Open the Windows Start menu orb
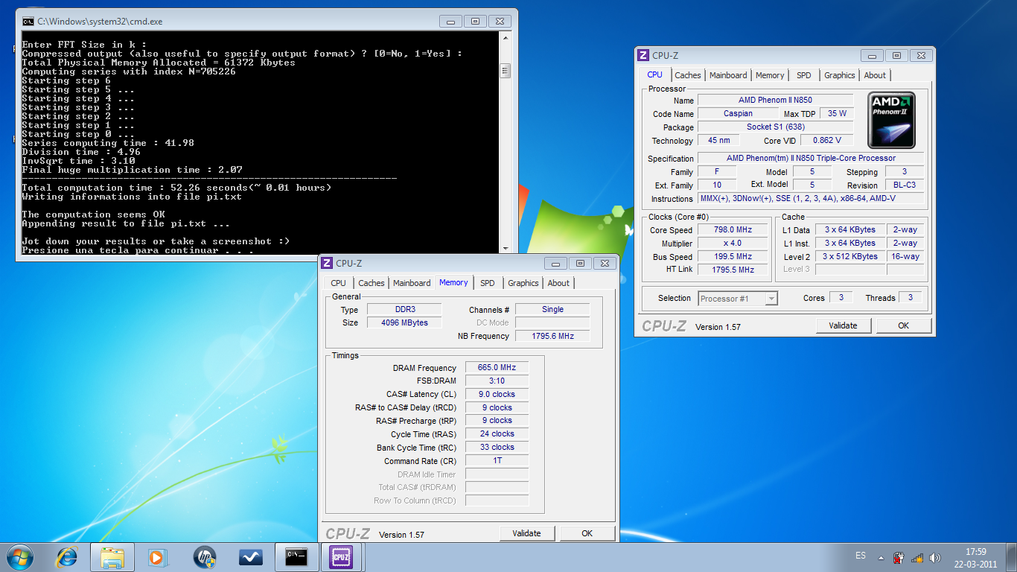The width and height of the screenshot is (1017, 572). [21, 556]
